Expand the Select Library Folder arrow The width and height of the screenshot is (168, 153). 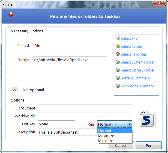point(158,70)
